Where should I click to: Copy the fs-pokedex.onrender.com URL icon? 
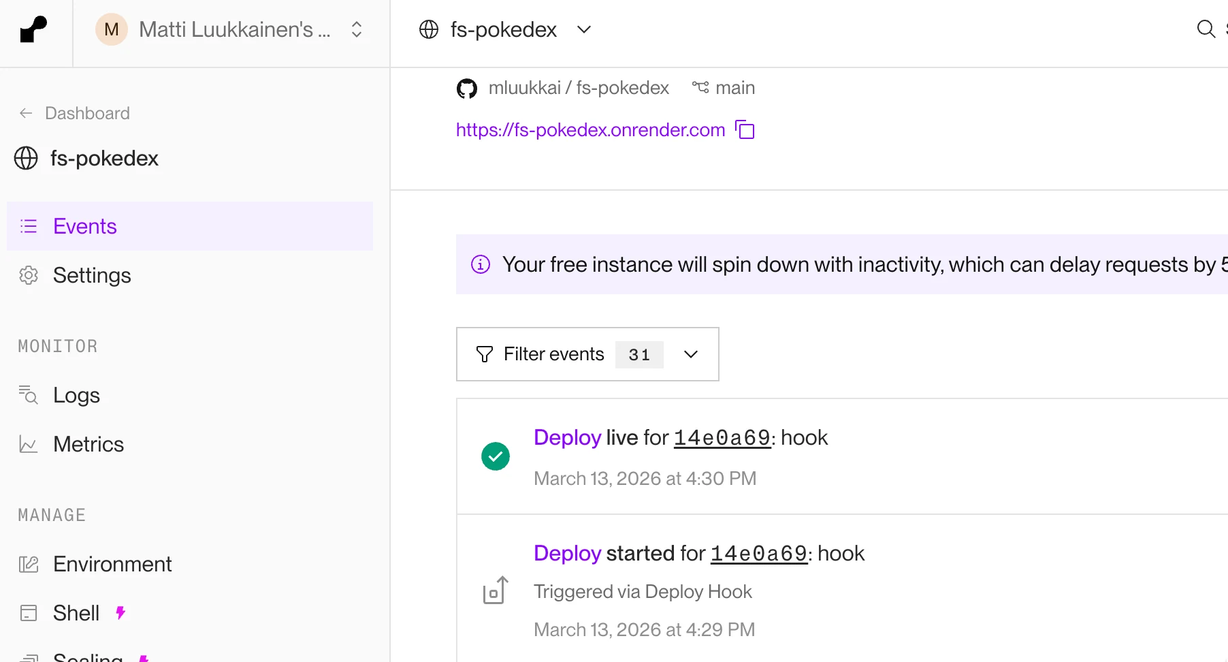[745, 129]
